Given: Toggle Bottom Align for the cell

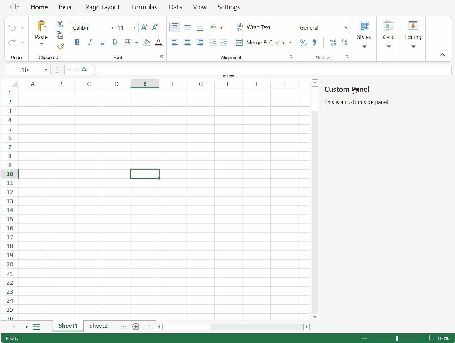Looking at the screenshot, I should (200, 27).
